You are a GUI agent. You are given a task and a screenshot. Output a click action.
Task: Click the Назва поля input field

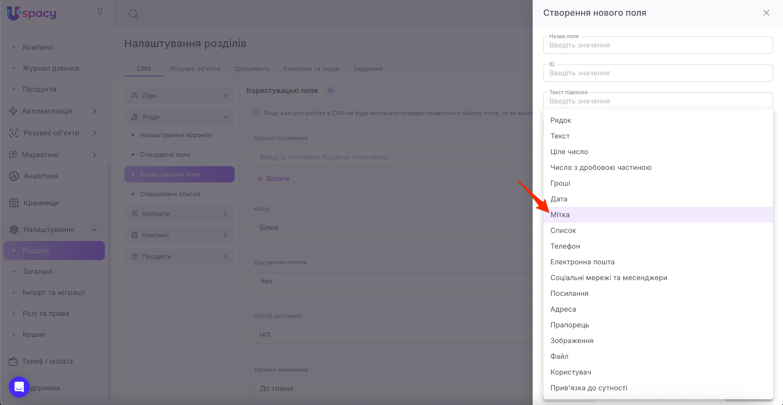tap(658, 45)
